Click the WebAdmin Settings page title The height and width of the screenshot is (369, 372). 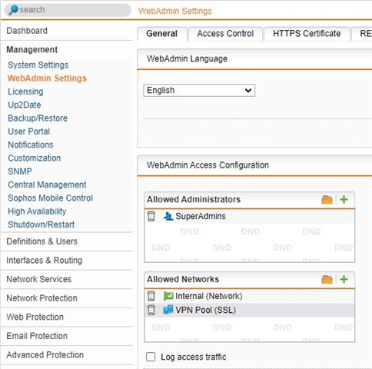coord(175,11)
